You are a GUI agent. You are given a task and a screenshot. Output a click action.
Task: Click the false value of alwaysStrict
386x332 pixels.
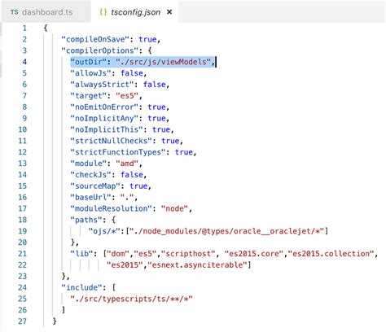pyautogui.click(x=155, y=85)
